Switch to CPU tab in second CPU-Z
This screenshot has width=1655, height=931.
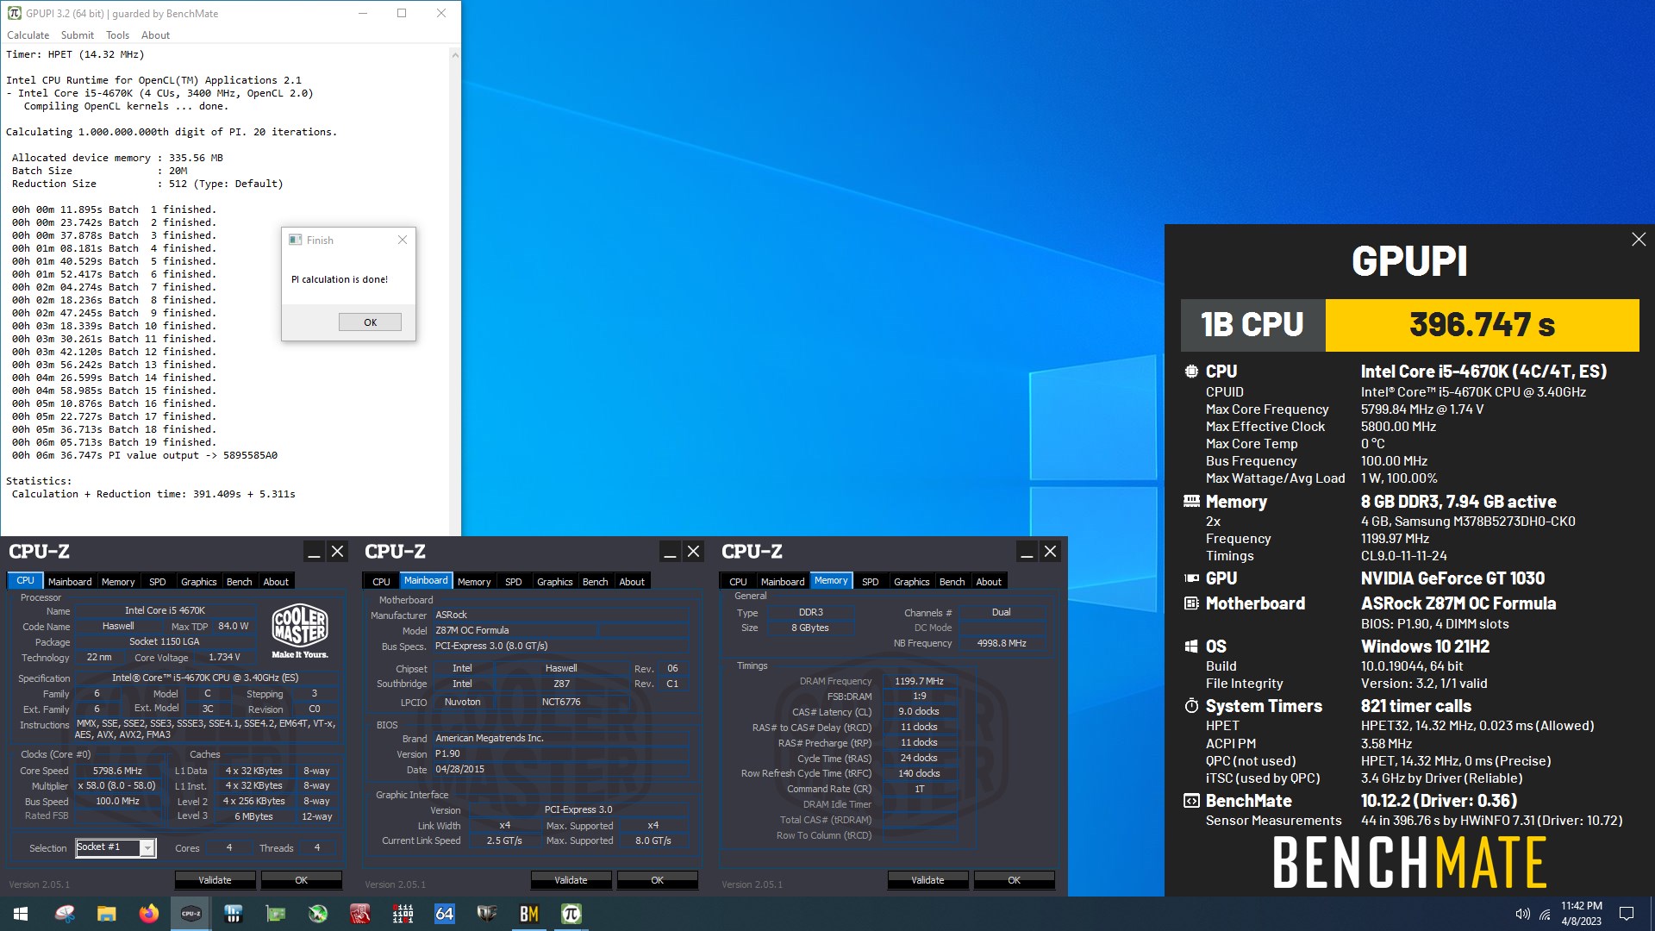pyautogui.click(x=381, y=582)
